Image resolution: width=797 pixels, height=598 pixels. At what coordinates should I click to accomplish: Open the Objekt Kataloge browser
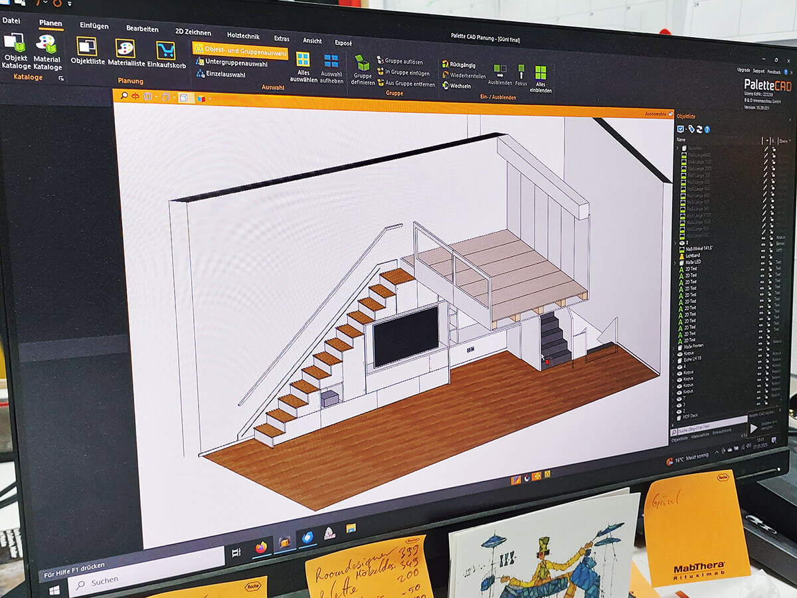tap(16, 52)
